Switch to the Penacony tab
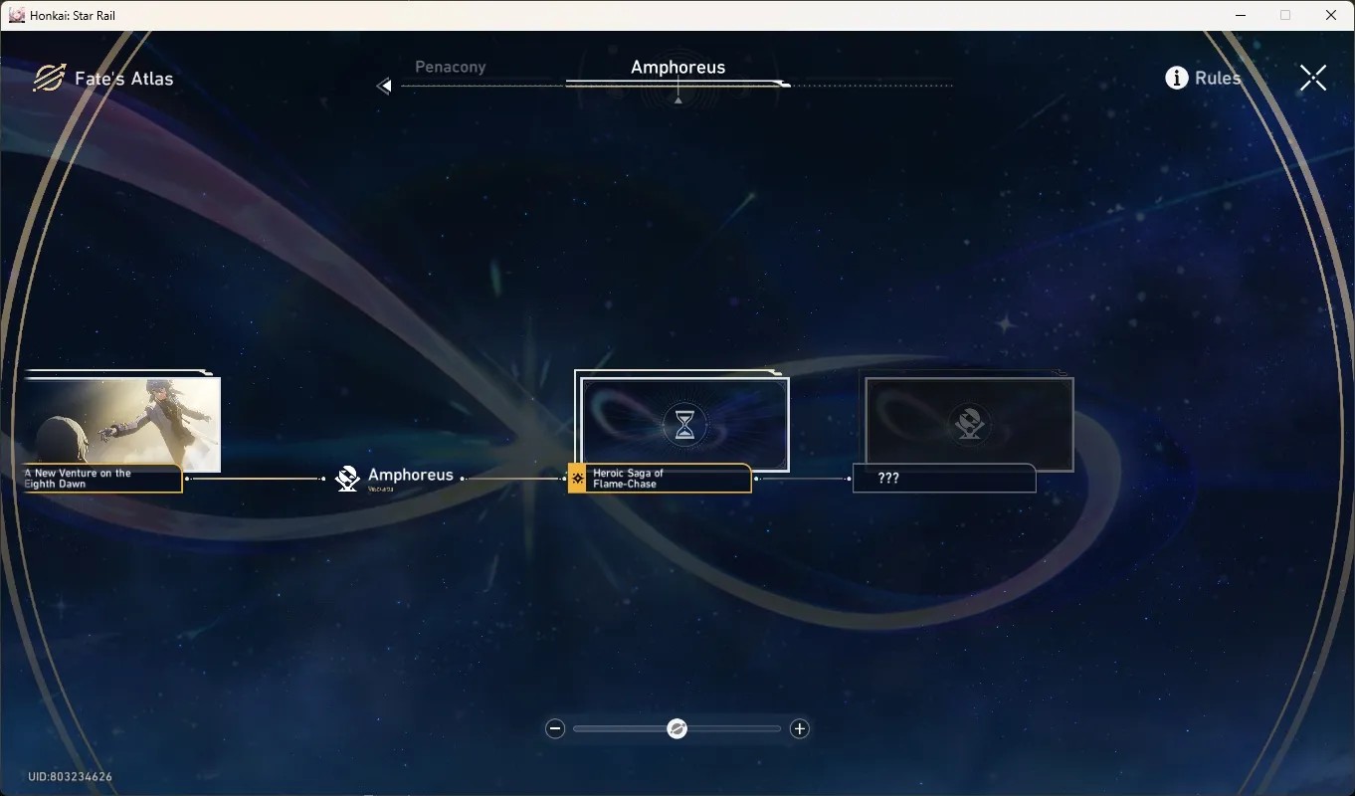 tap(451, 67)
